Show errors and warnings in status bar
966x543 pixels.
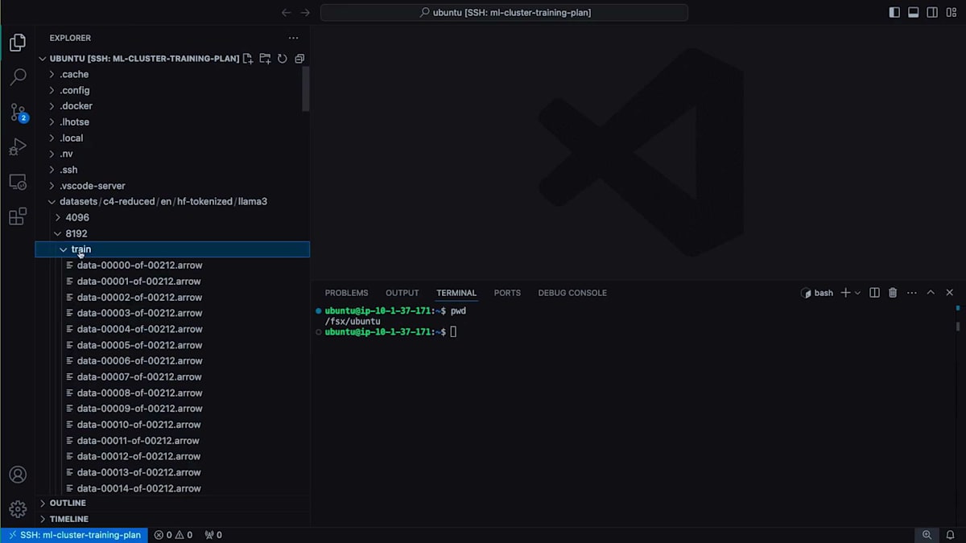[173, 535]
